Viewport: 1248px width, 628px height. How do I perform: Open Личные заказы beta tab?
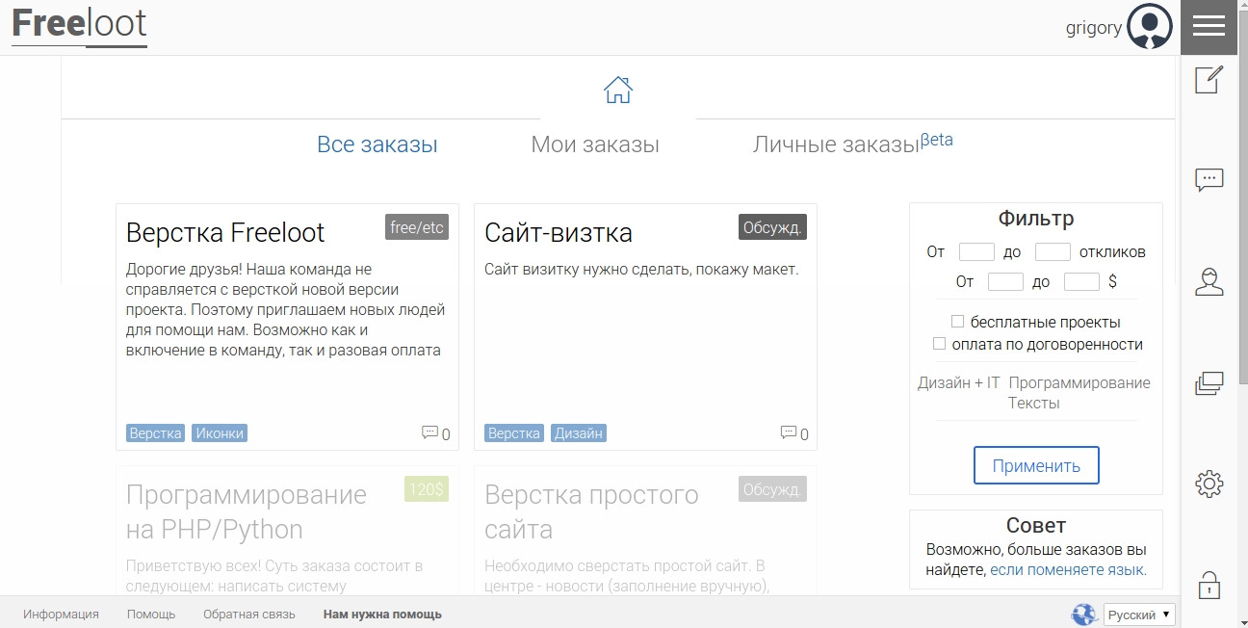pyautogui.click(x=853, y=144)
